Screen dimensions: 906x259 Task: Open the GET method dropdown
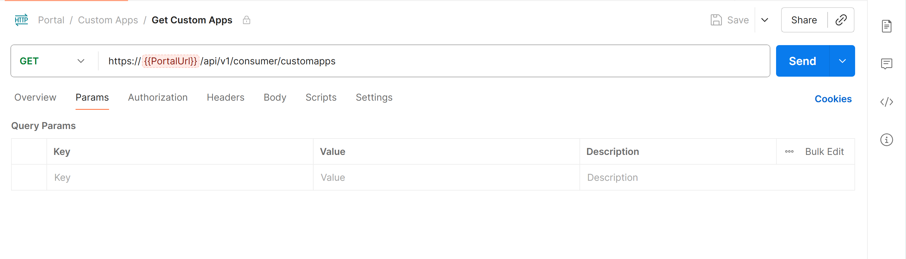[81, 61]
